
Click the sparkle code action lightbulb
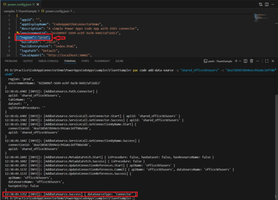pyautogui.click(x=18, y=33)
